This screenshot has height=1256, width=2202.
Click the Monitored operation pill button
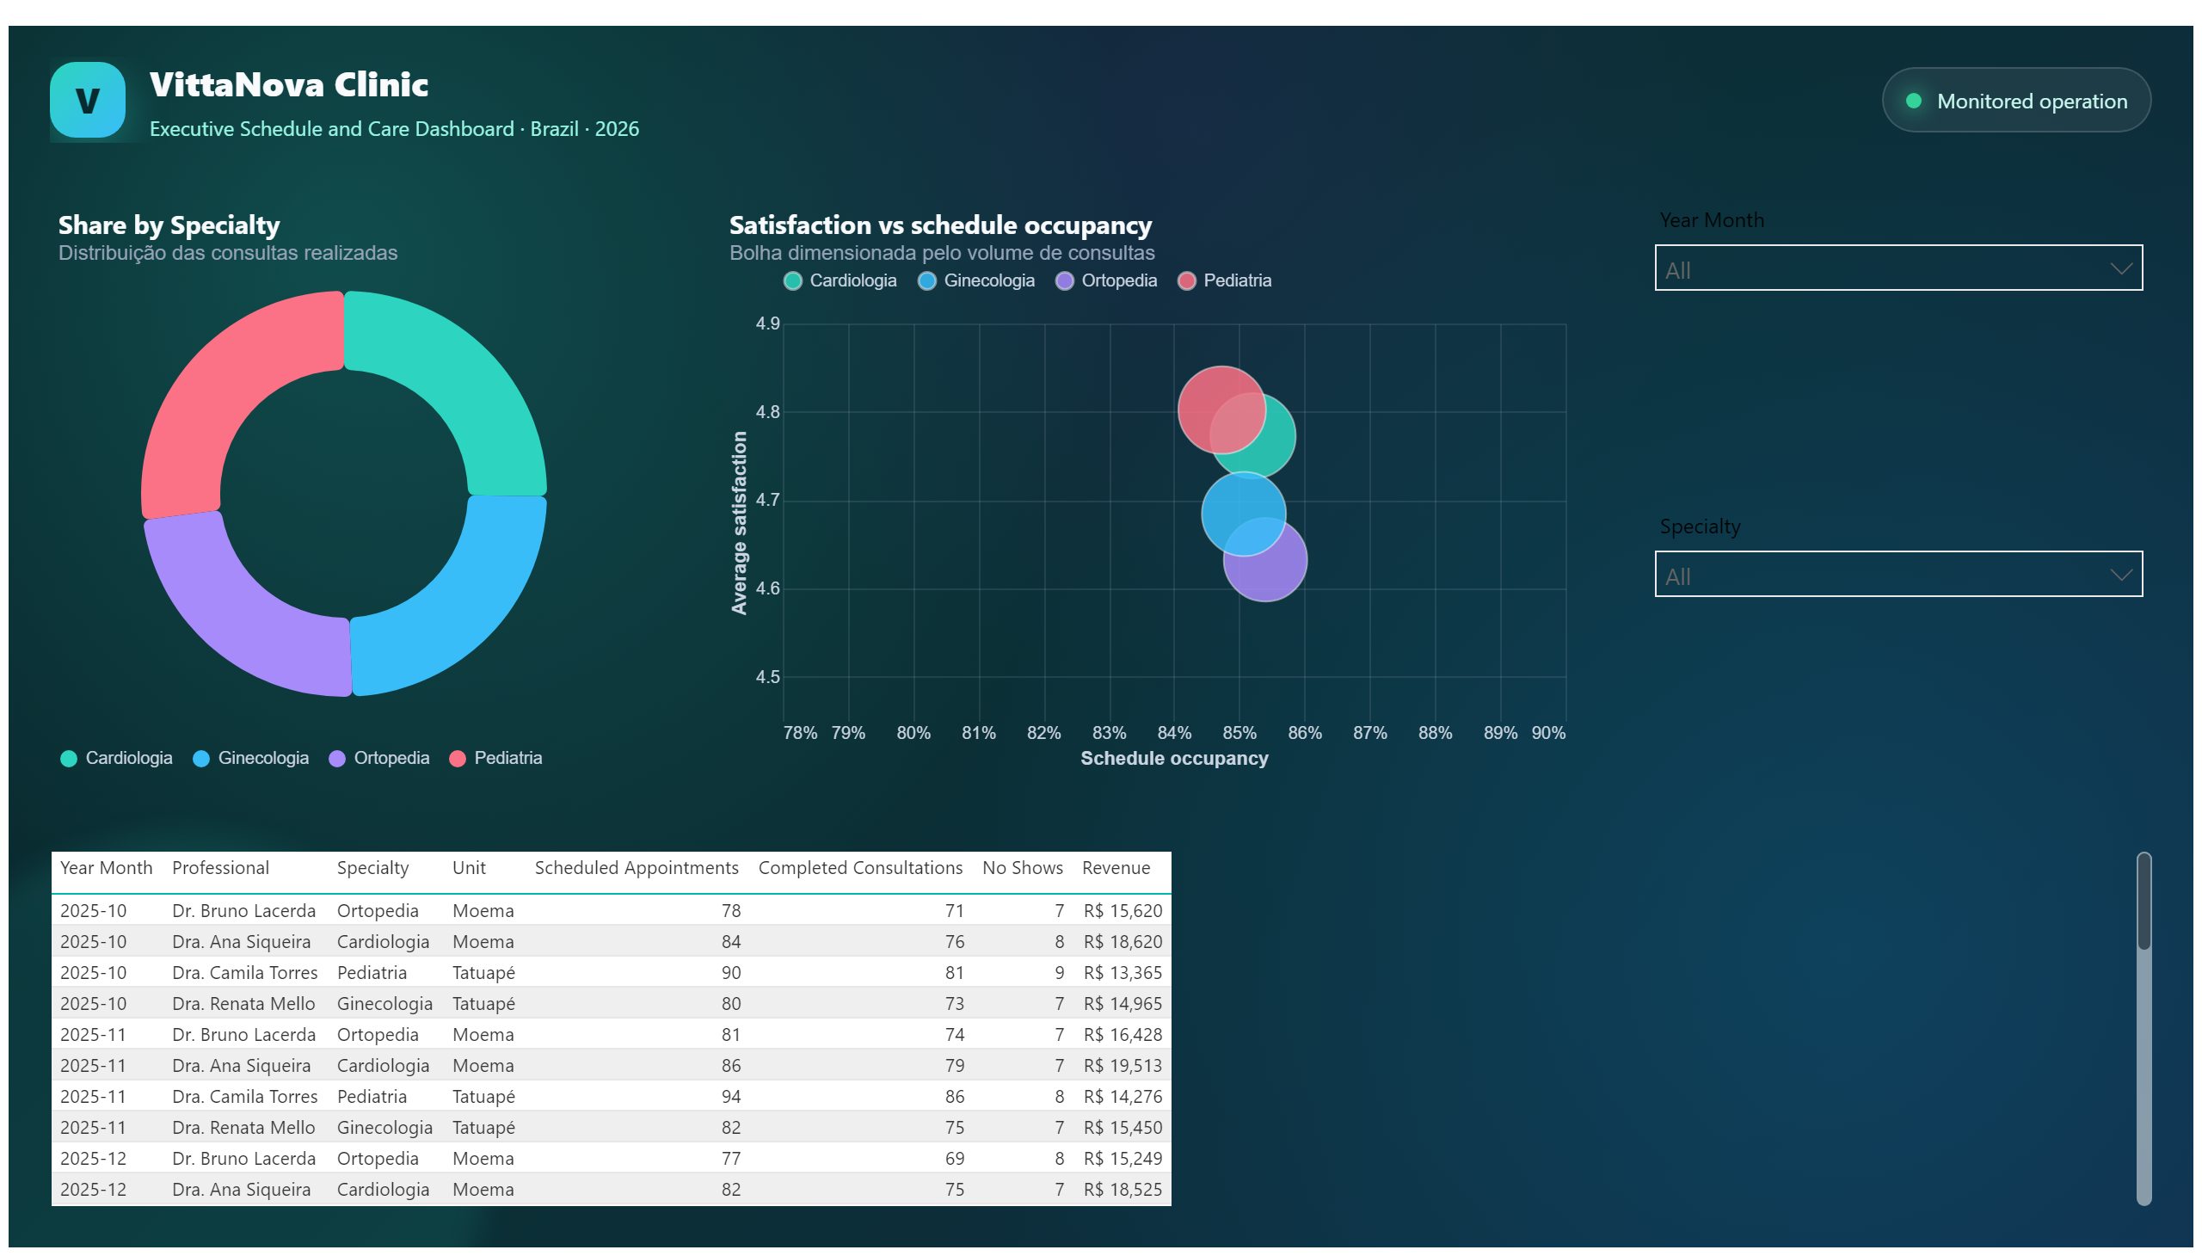pyautogui.click(x=2015, y=100)
